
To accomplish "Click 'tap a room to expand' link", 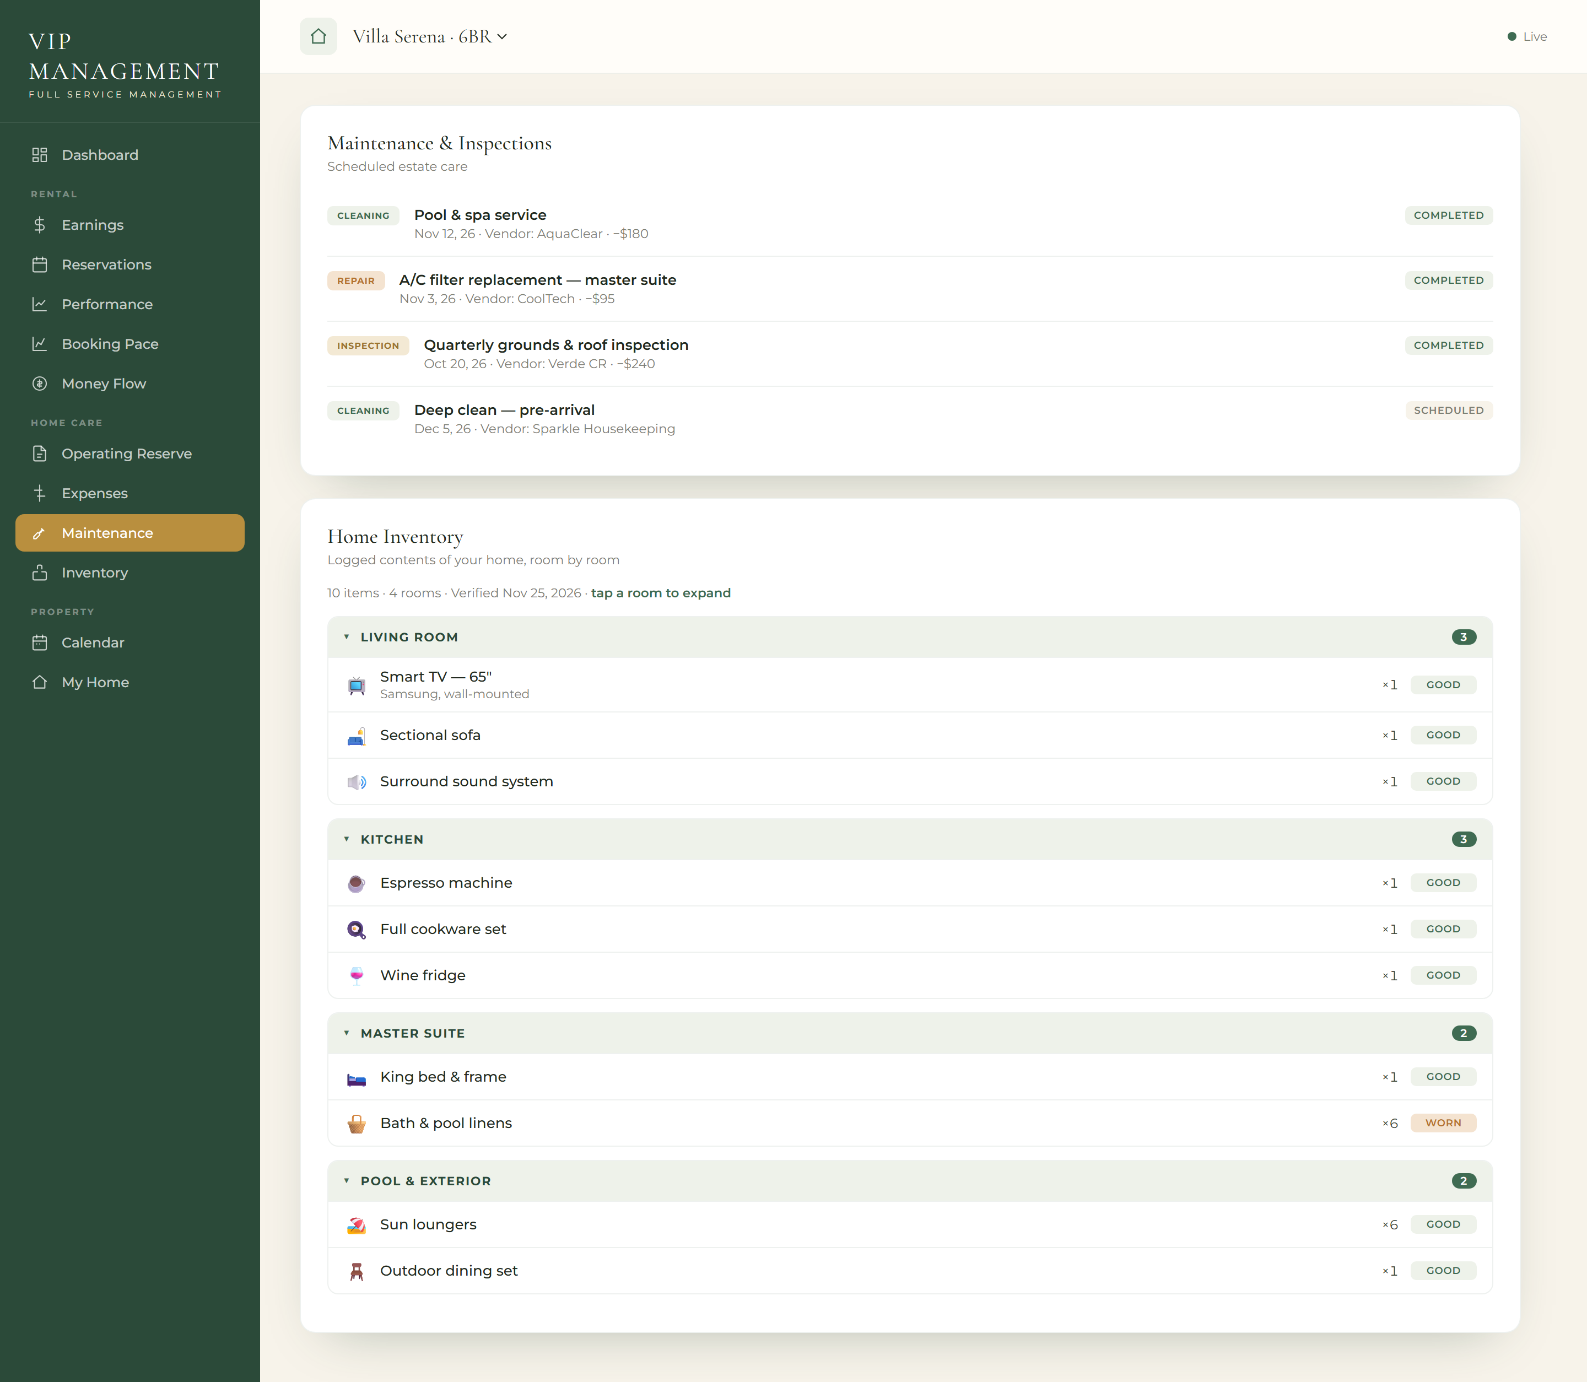I will (x=661, y=593).
